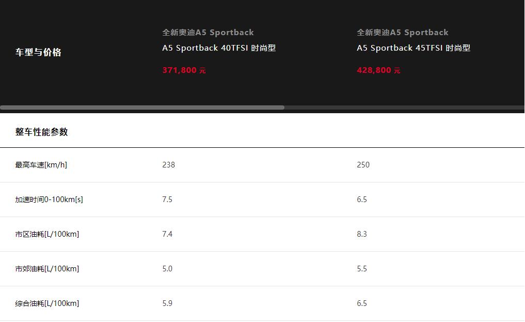The width and height of the screenshot is (525, 322).
Task: Click the 7.5 acceleration time value
Action: click(167, 200)
